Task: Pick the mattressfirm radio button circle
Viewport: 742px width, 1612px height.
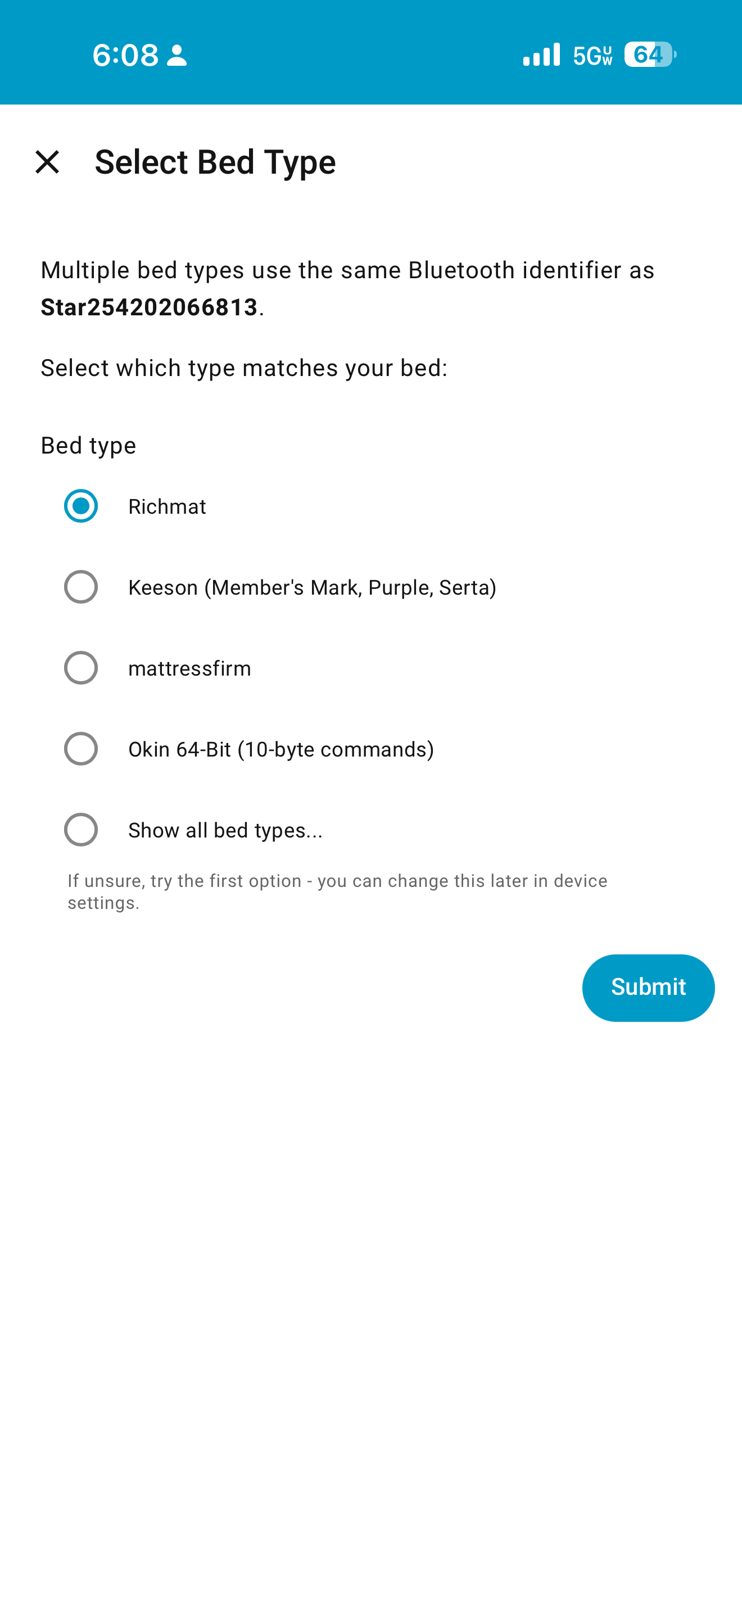Action: coord(81,668)
